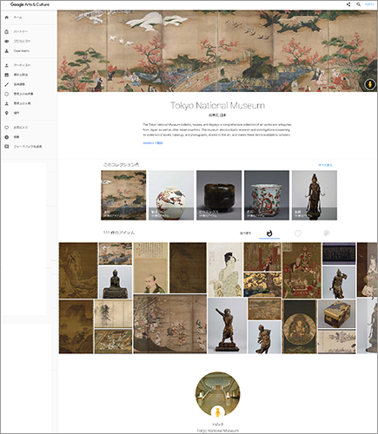Viewport: 378px width, 434px height.
Task: Open the seated Buddha statue thumbnail
Action: click(x=116, y=282)
